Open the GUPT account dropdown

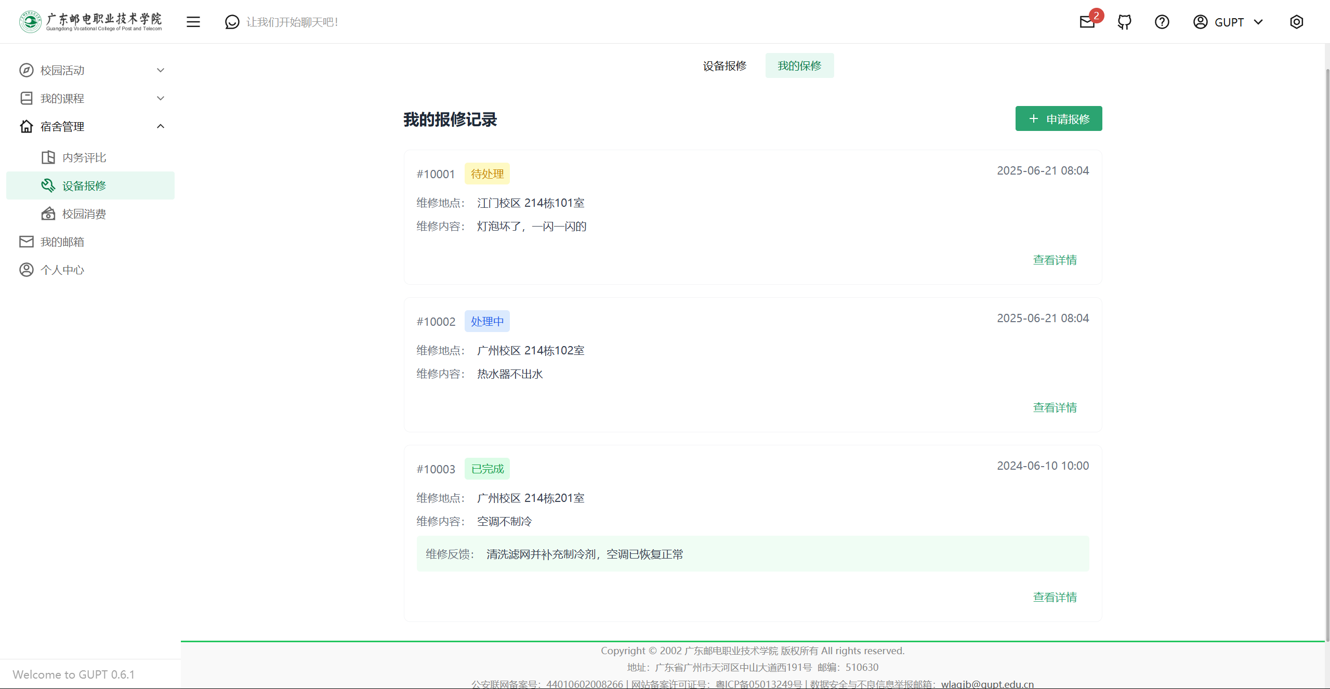pyautogui.click(x=1228, y=22)
